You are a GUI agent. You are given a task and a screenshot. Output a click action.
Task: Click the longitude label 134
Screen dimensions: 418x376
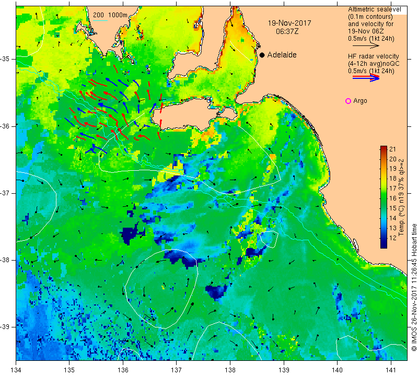coord(16,370)
